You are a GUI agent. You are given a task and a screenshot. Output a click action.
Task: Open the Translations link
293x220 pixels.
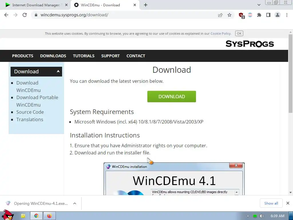[30, 119]
